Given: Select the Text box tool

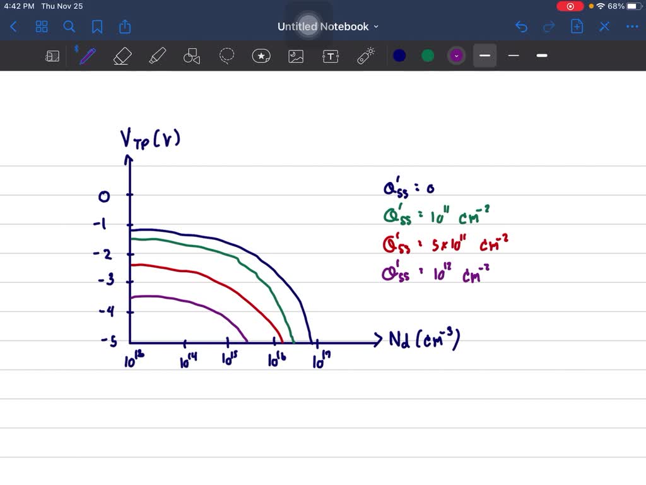Looking at the screenshot, I should click(330, 56).
